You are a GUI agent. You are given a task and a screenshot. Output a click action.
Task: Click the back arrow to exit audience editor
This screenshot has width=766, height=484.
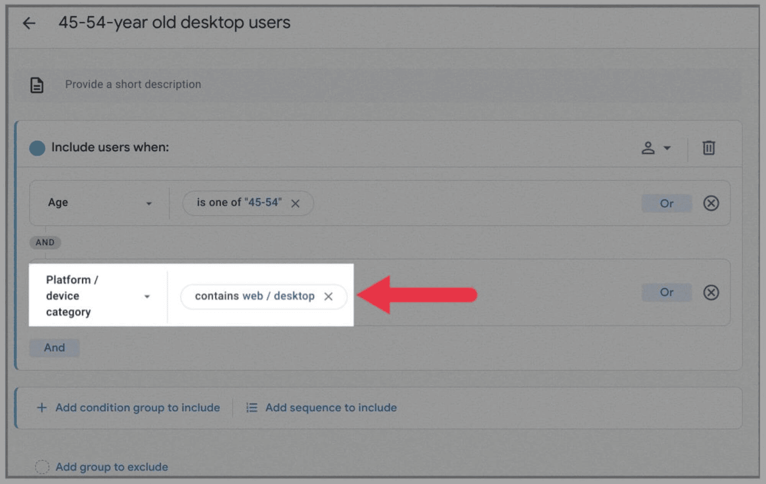click(29, 23)
